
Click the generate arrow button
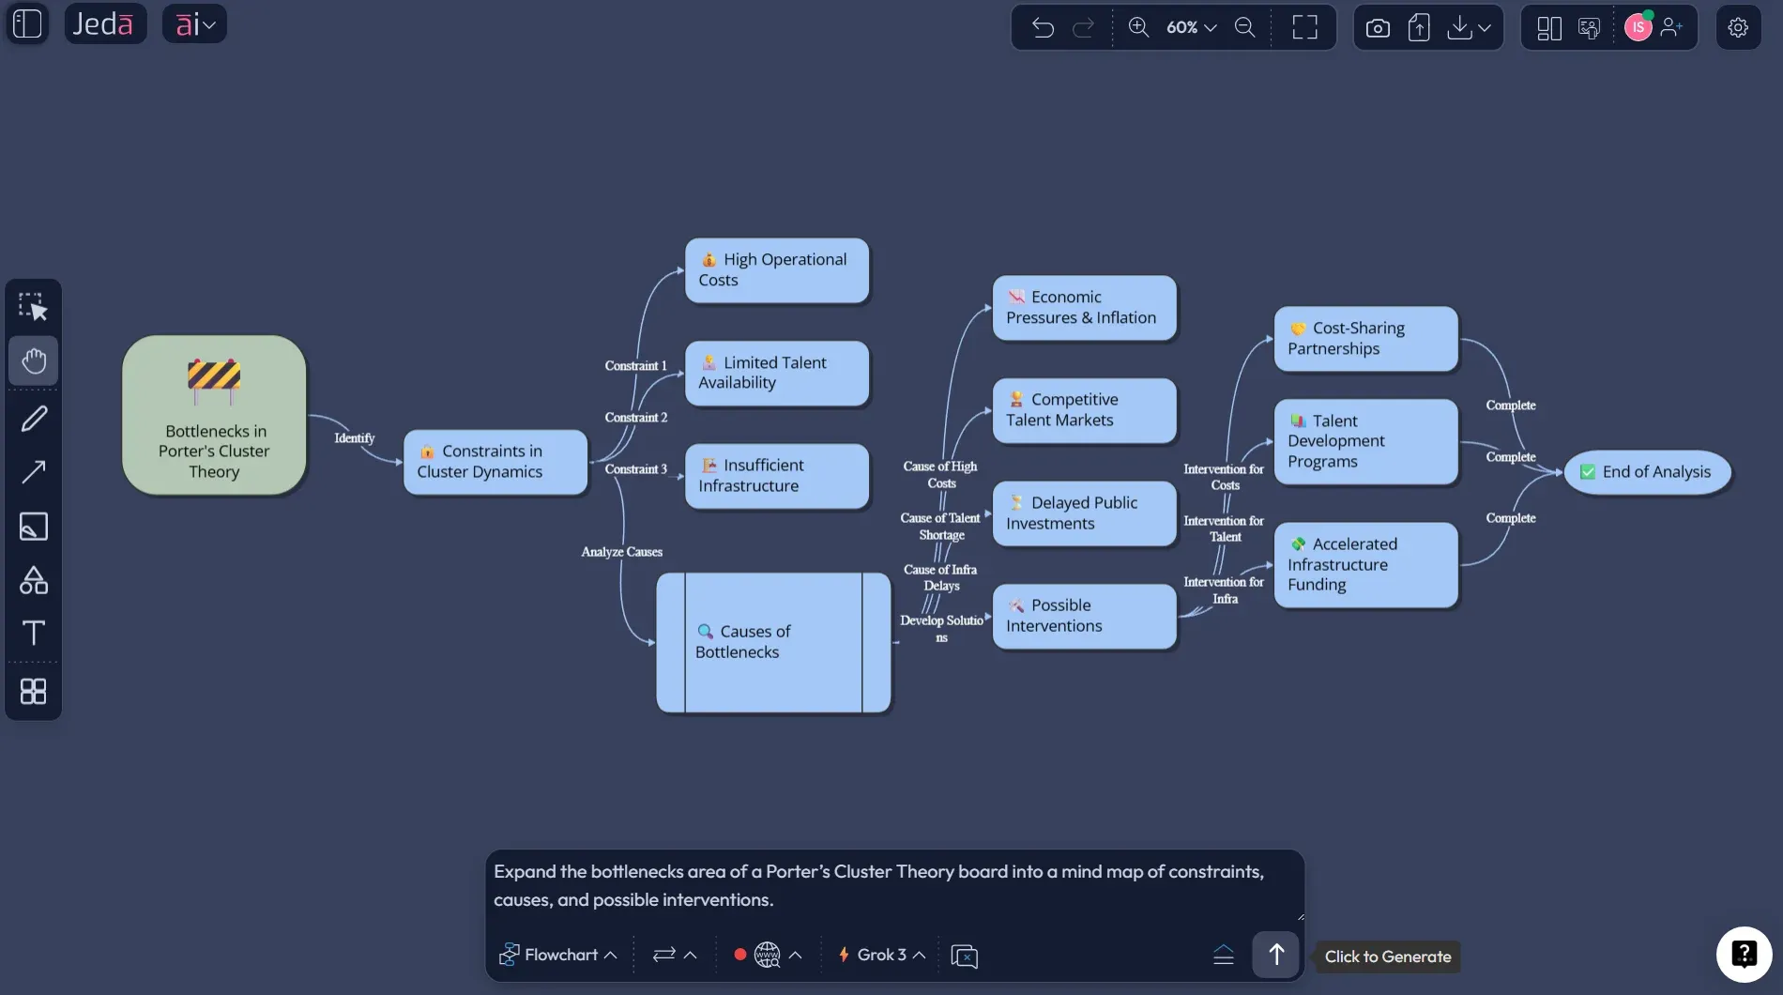tap(1274, 954)
